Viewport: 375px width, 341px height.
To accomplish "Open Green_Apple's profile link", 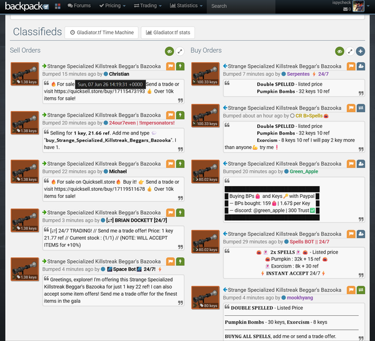I will (304, 171).
